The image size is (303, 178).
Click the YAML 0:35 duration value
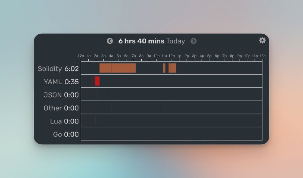point(72,82)
